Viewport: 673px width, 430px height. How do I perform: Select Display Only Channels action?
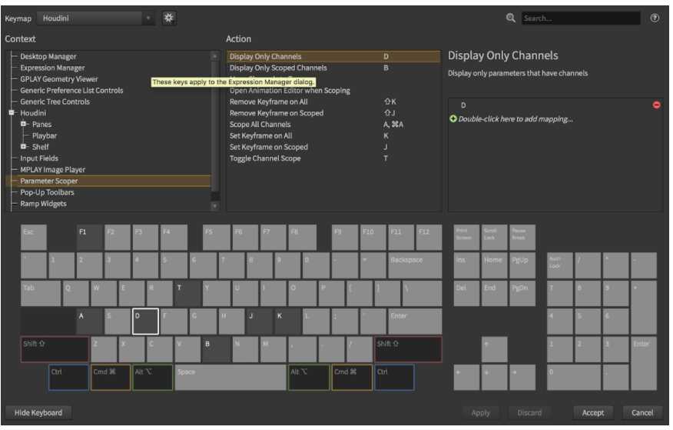(333, 56)
